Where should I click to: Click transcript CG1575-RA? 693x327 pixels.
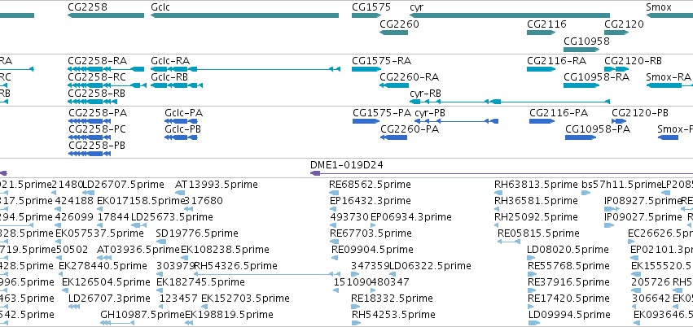(x=381, y=61)
